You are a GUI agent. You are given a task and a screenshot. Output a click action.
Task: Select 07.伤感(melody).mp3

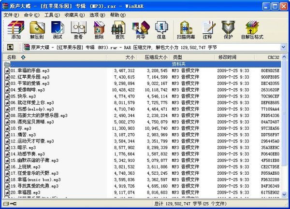tap(142, 109)
